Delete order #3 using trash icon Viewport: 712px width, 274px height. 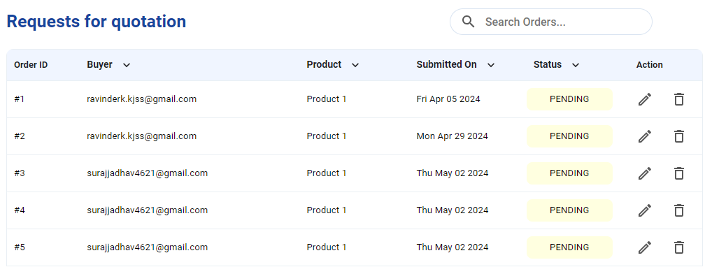pyautogui.click(x=679, y=173)
